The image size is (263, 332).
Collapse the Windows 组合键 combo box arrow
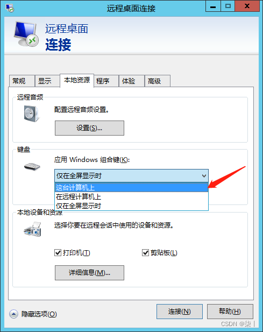[x=204, y=176]
